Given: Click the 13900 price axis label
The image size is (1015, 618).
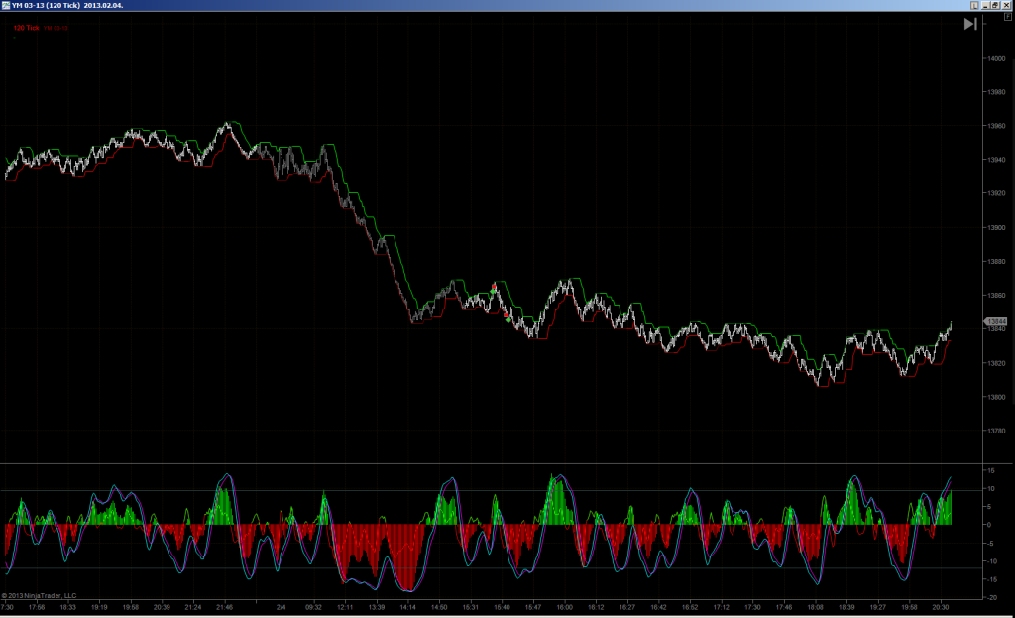Looking at the screenshot, I should point(996,227).
